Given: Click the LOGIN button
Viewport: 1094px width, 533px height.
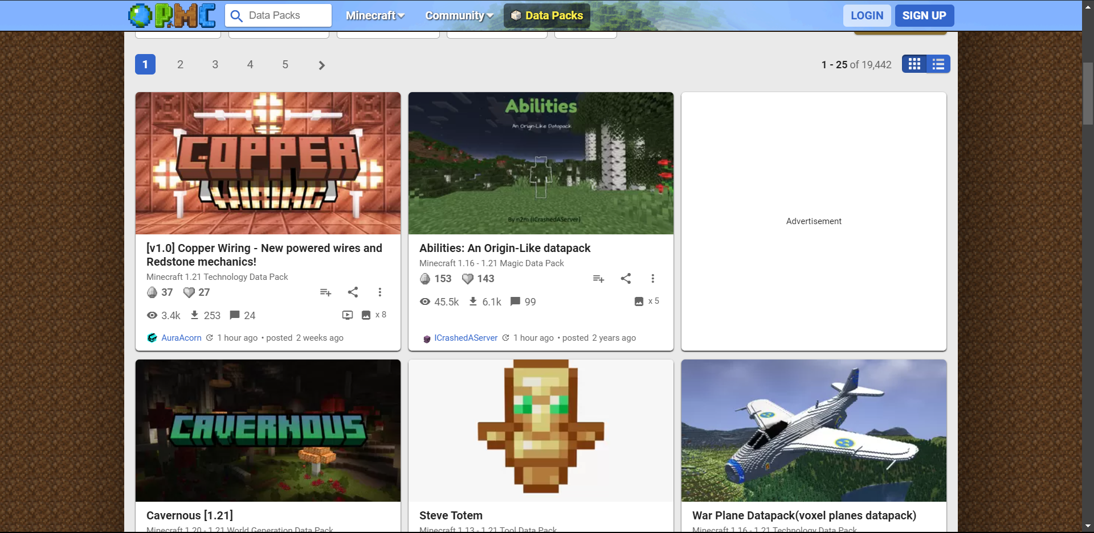Looking at the screenshot, I should click(867, 15).
